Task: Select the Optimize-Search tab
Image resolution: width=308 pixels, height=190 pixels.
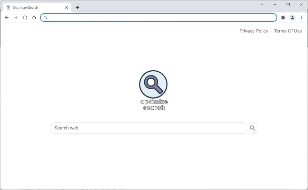Action: point(37,8)
